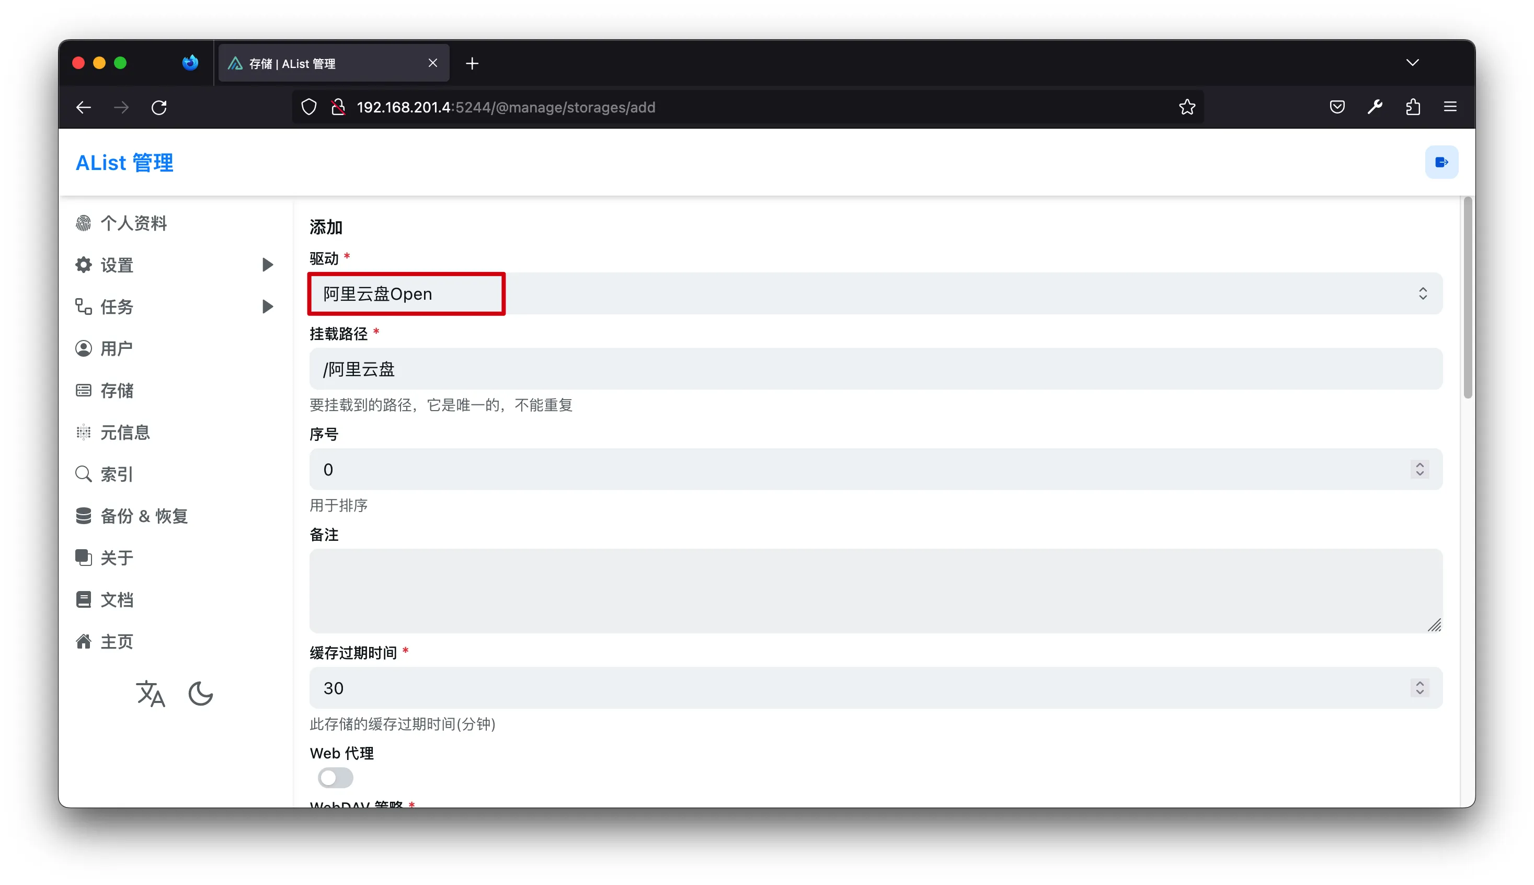Screen dimensions: 1534x885
Task: Click the 序号 number input
Action: (x=875, y=469)
